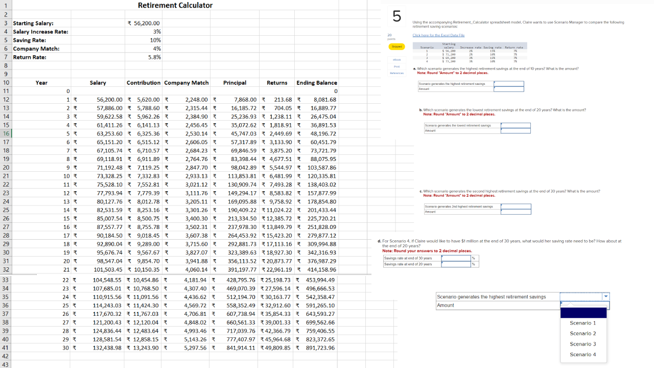
Task: Select ending balance 376,987.29 for year 20
Action: coord(317,261)
